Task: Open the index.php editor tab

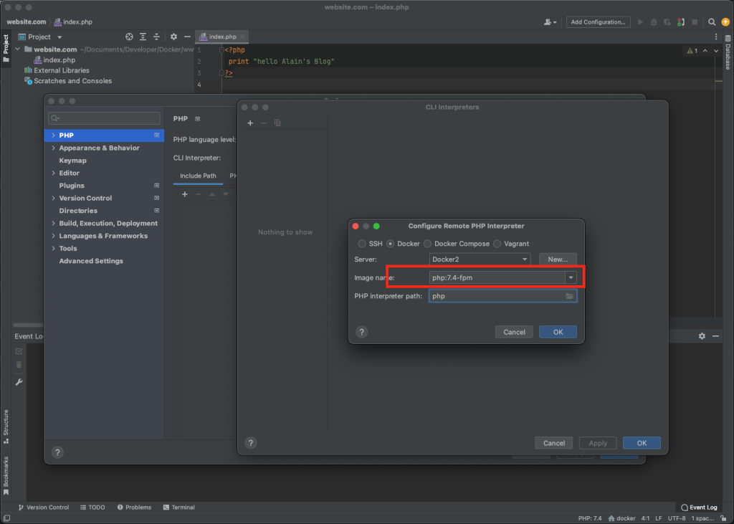Action: point(222,37)
